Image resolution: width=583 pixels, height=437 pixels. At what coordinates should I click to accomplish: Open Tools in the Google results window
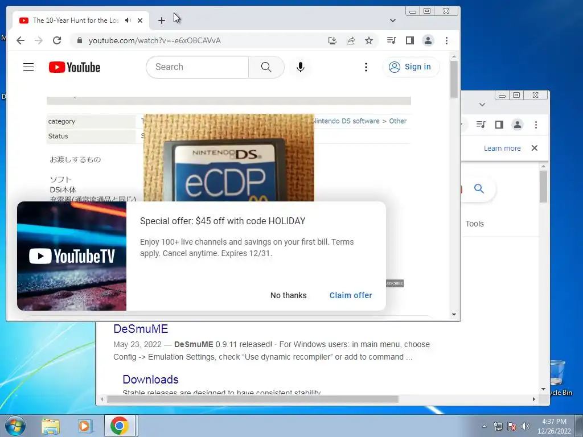pyautogui.click(x=474, y=224)
